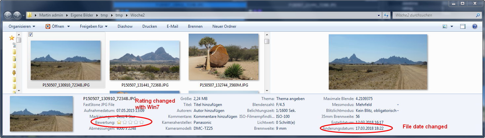485x138 pixels.
Task: Click Blendenzahl value F/4.5
Action: point(281,105)
